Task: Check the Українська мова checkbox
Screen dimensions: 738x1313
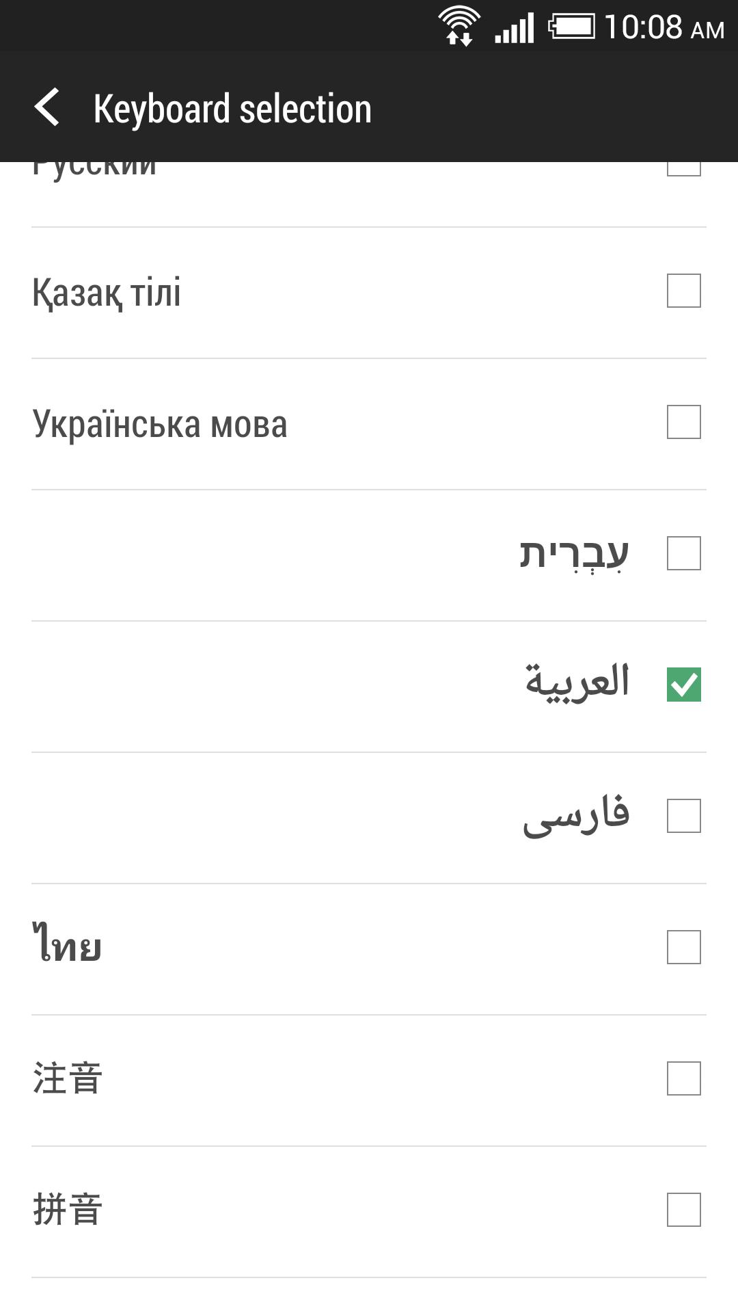Action: tap(683, 423)
